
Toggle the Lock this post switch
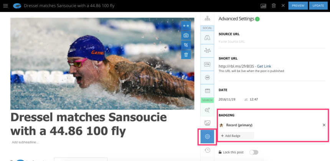click(254, 152)
